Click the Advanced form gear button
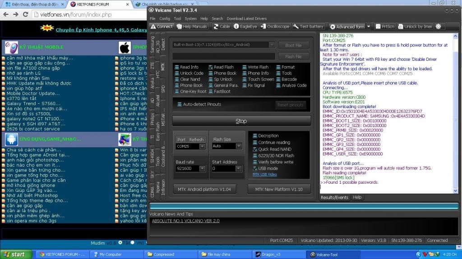 tap(347, 27)
